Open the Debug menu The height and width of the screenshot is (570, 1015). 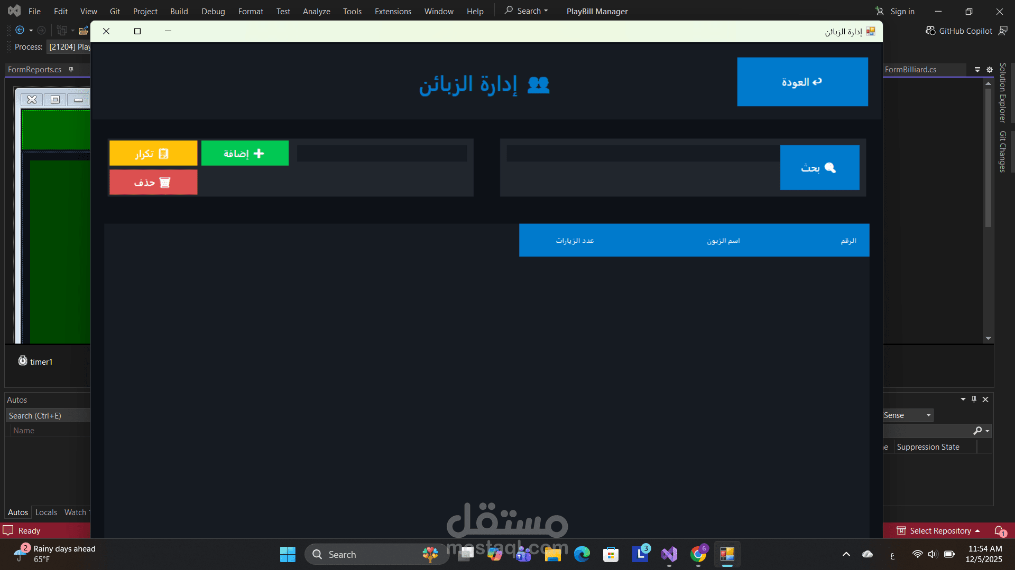[x=213, y=11]
